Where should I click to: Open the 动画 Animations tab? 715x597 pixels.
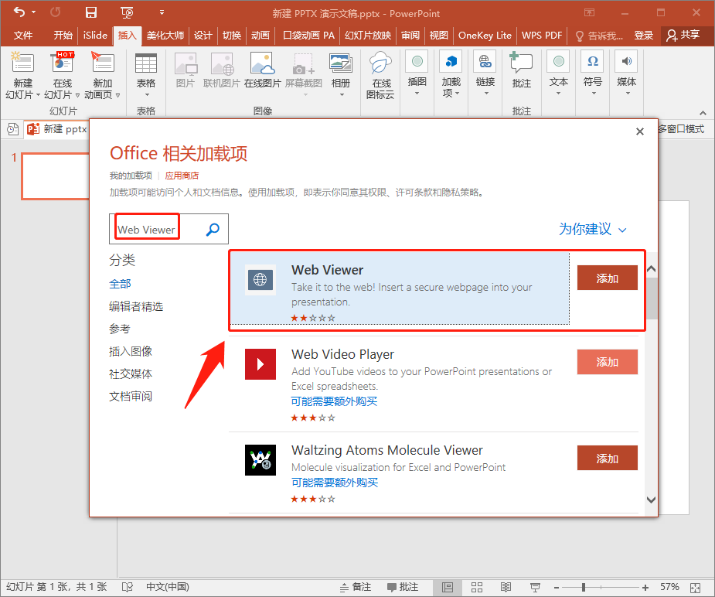click(260, 36)
